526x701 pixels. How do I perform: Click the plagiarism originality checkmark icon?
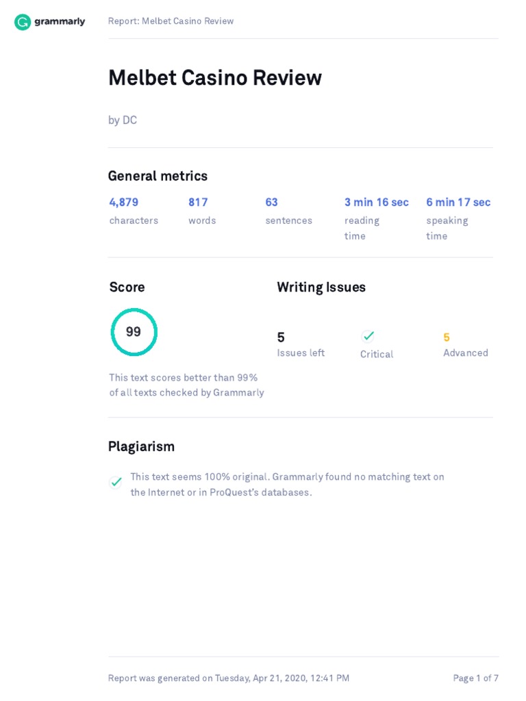116,482
